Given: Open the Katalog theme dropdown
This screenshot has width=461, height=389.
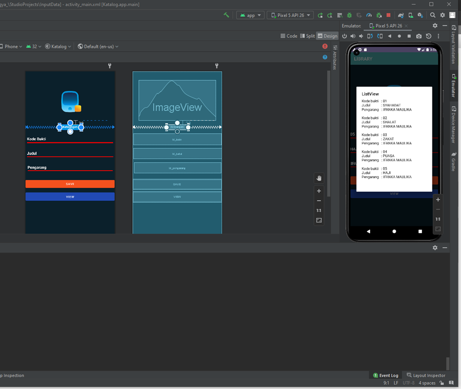Looking at the screenshot, I should pyautogui.click(x=58, y=46).
